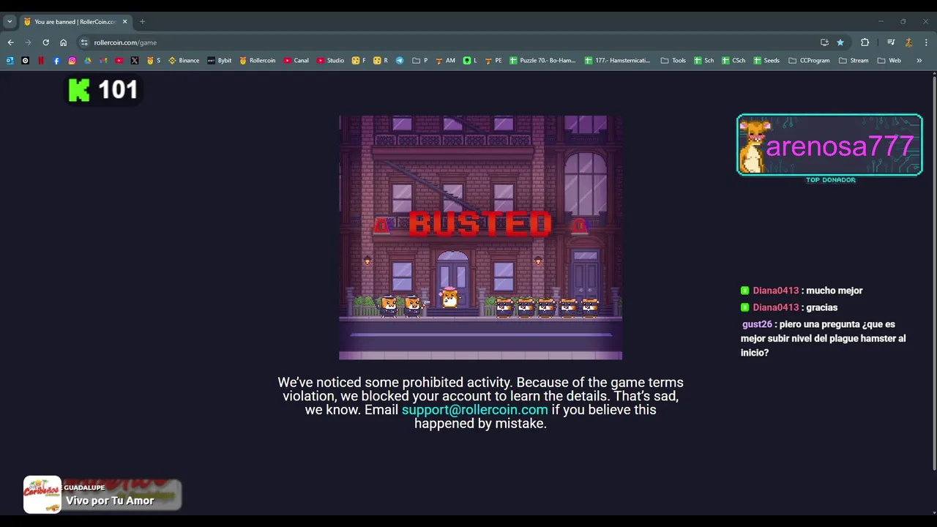Open the YouTube icon bookmark beside Gmail
Viewport: 937px width, 527px height.
(119, 61)
